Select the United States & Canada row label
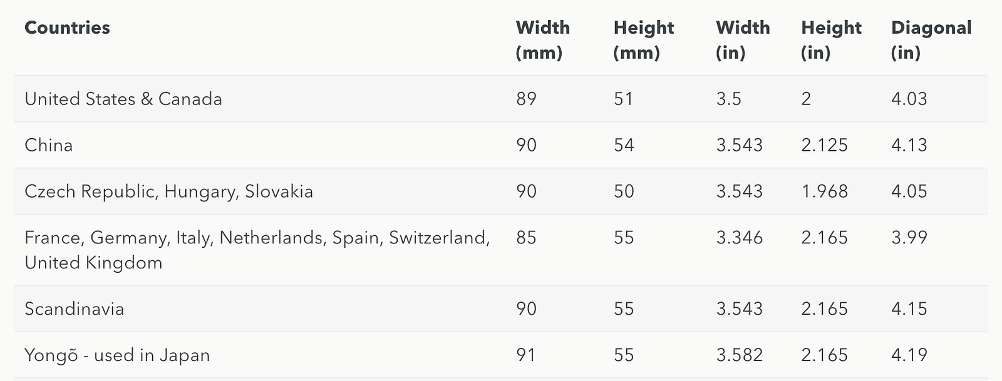The width and height of the screenshot is (1002, 381). 123,99
